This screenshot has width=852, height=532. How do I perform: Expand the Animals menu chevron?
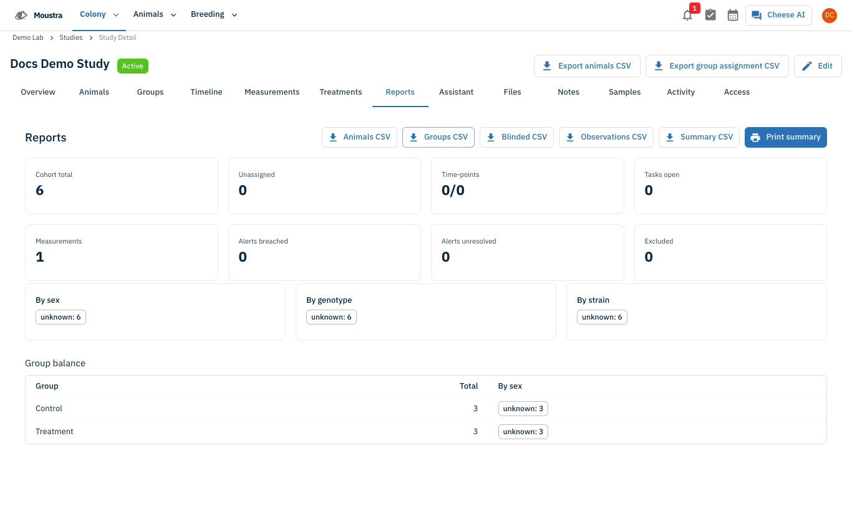(173, 15)
